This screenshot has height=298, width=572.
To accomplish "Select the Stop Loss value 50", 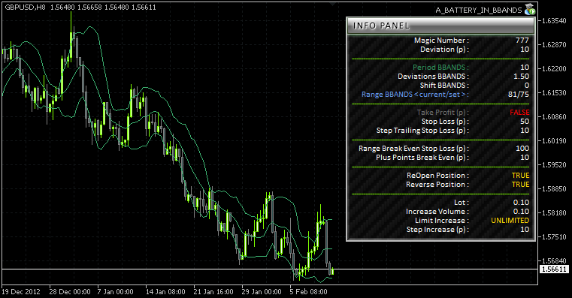I will tap(525, 122).
